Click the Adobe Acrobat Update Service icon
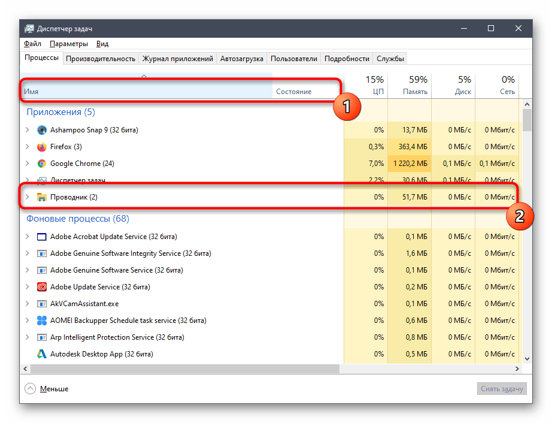Screen dimensions: 552x423 42,237
